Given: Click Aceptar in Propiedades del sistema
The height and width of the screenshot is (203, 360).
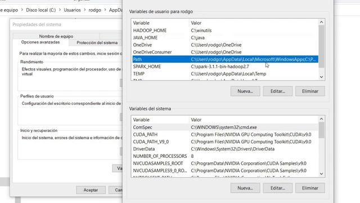Looking at the screenshot, I should pos(91,190).
